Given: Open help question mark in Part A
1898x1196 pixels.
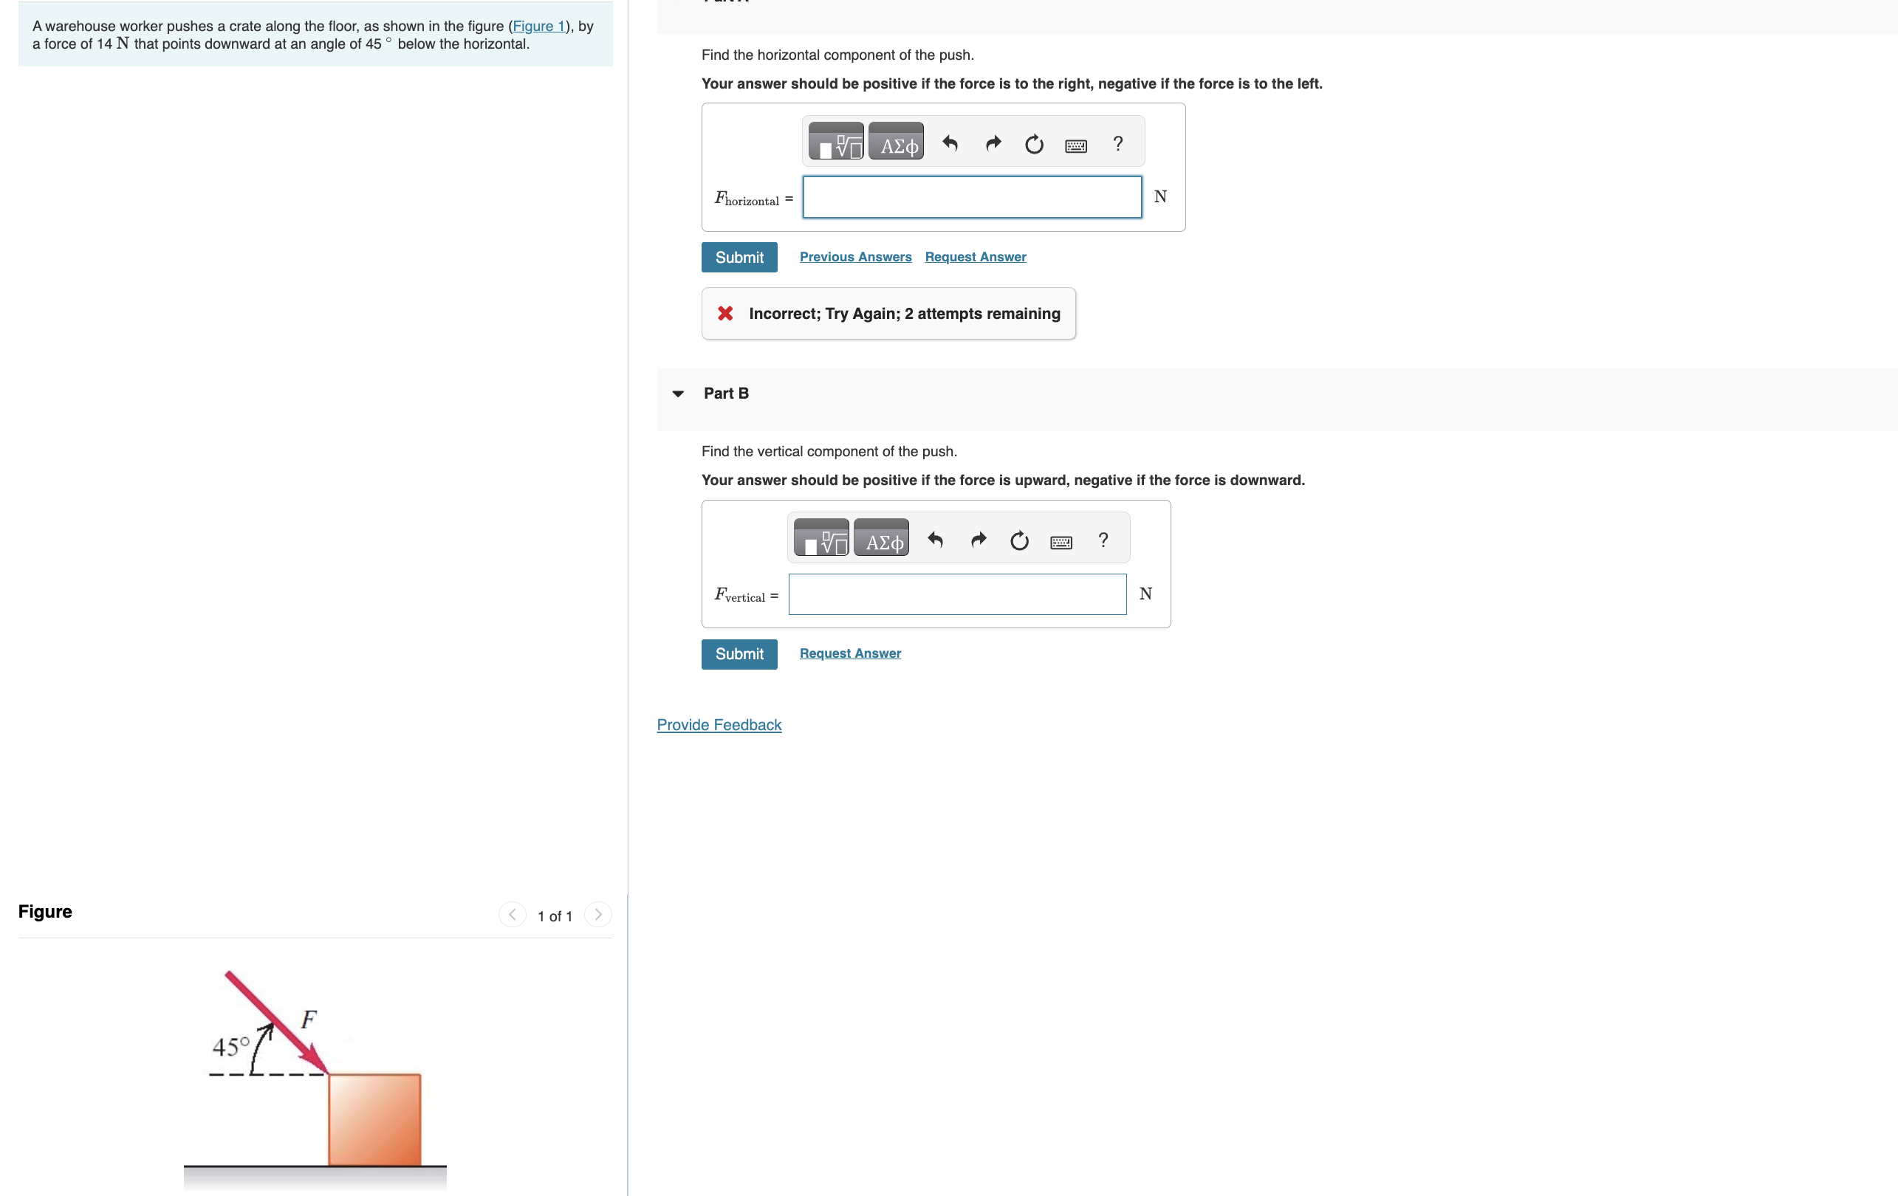Looking at the screenshot, I should pos(1117,143).
